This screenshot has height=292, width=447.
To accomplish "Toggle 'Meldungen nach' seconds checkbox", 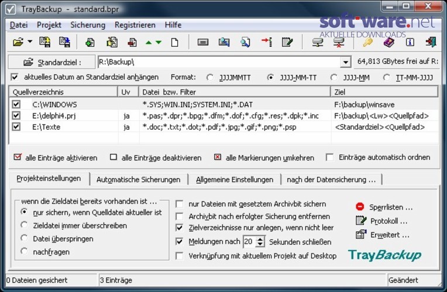I will pos(179,242).
